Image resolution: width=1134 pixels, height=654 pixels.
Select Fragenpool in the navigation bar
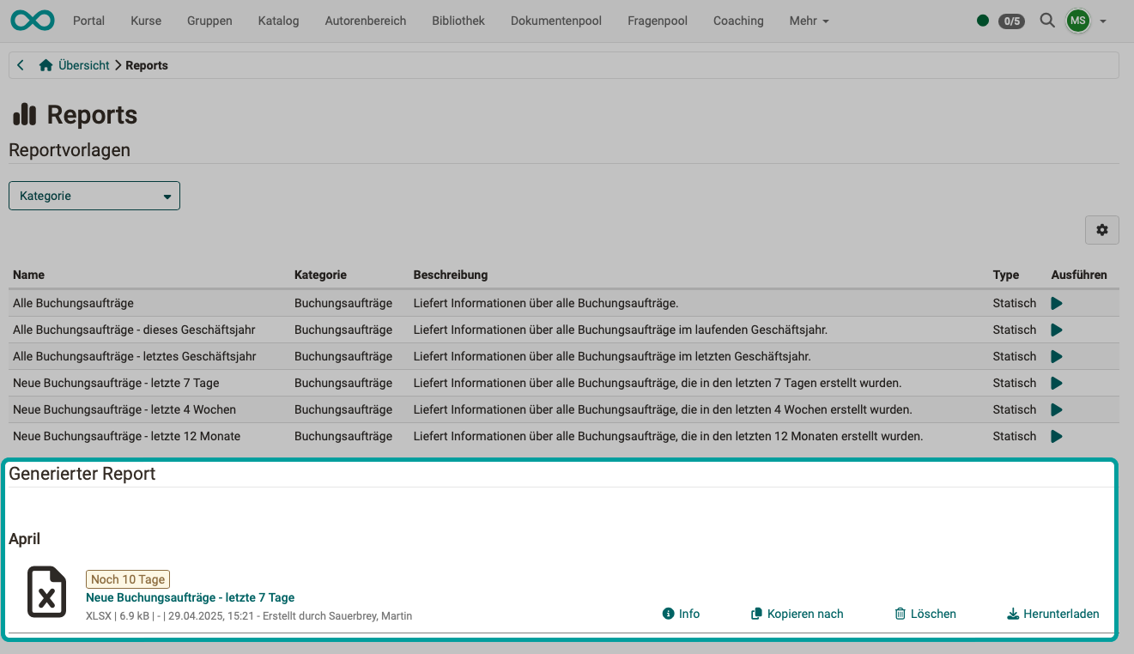click(x=657, y=21)
